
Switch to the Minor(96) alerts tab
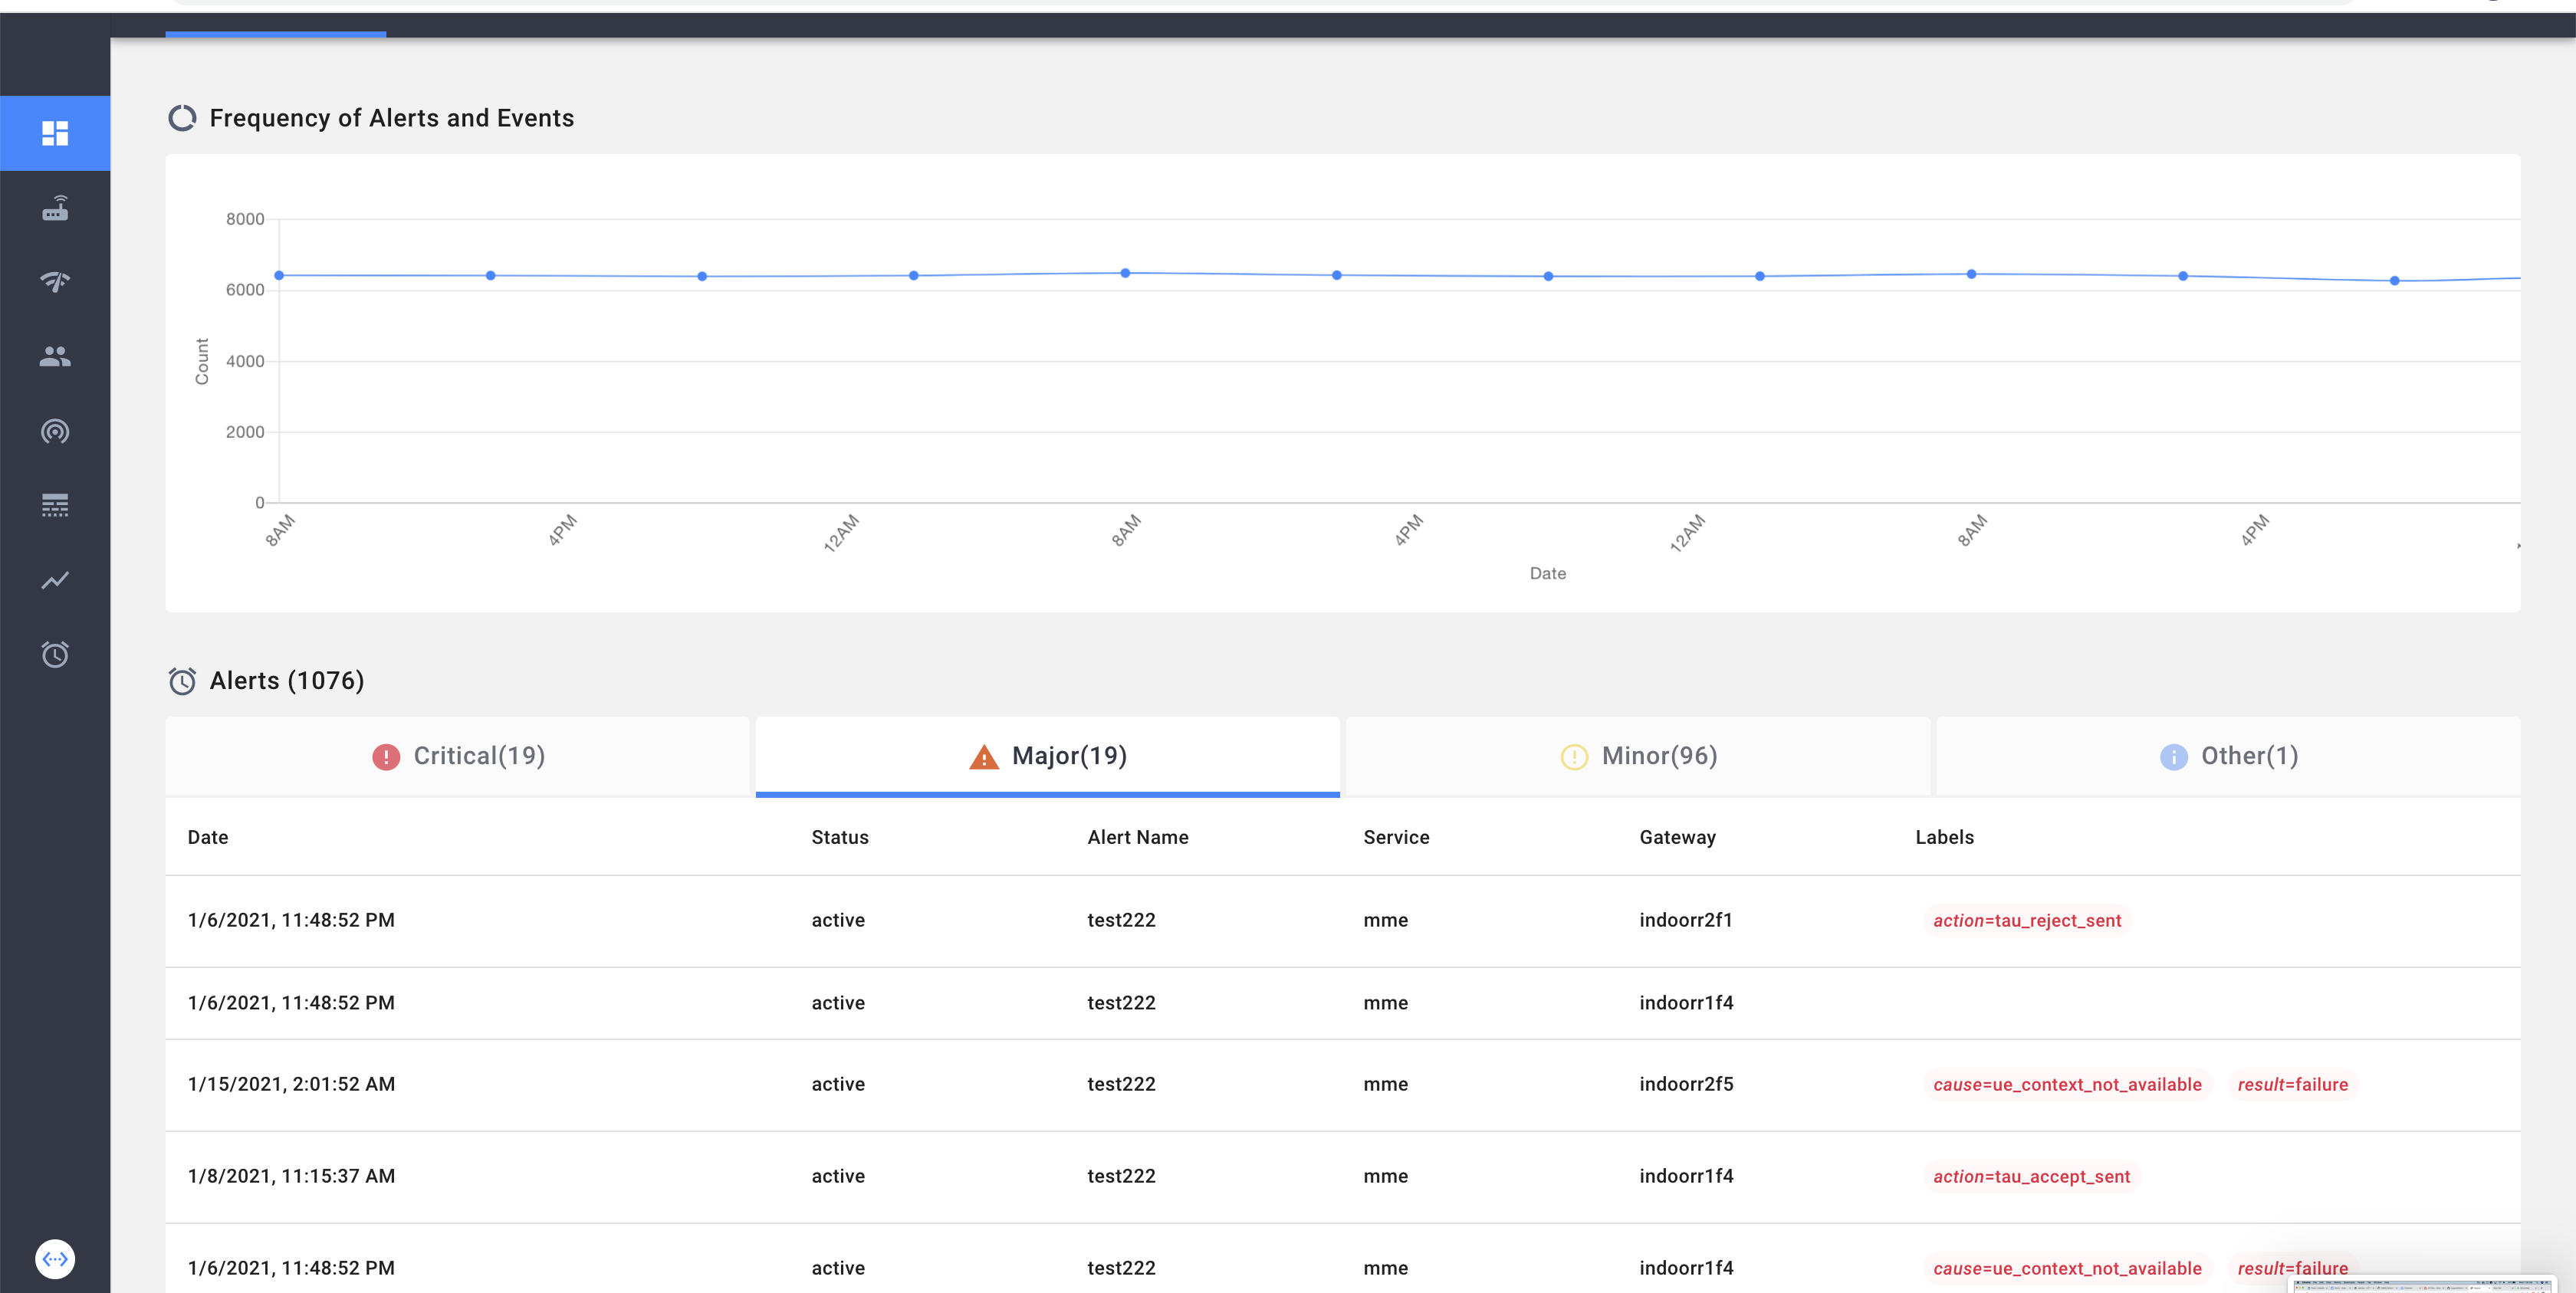point(1638,756)
